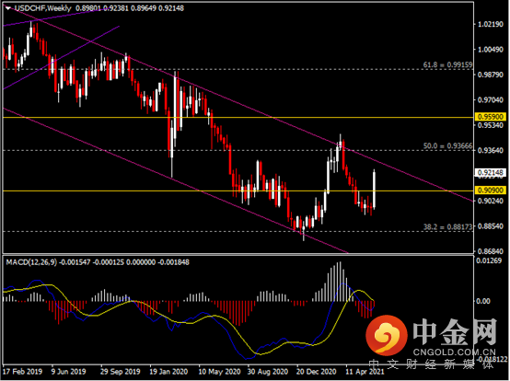Click the 29 Sep 2019 date marker

[x=121, y=371]
